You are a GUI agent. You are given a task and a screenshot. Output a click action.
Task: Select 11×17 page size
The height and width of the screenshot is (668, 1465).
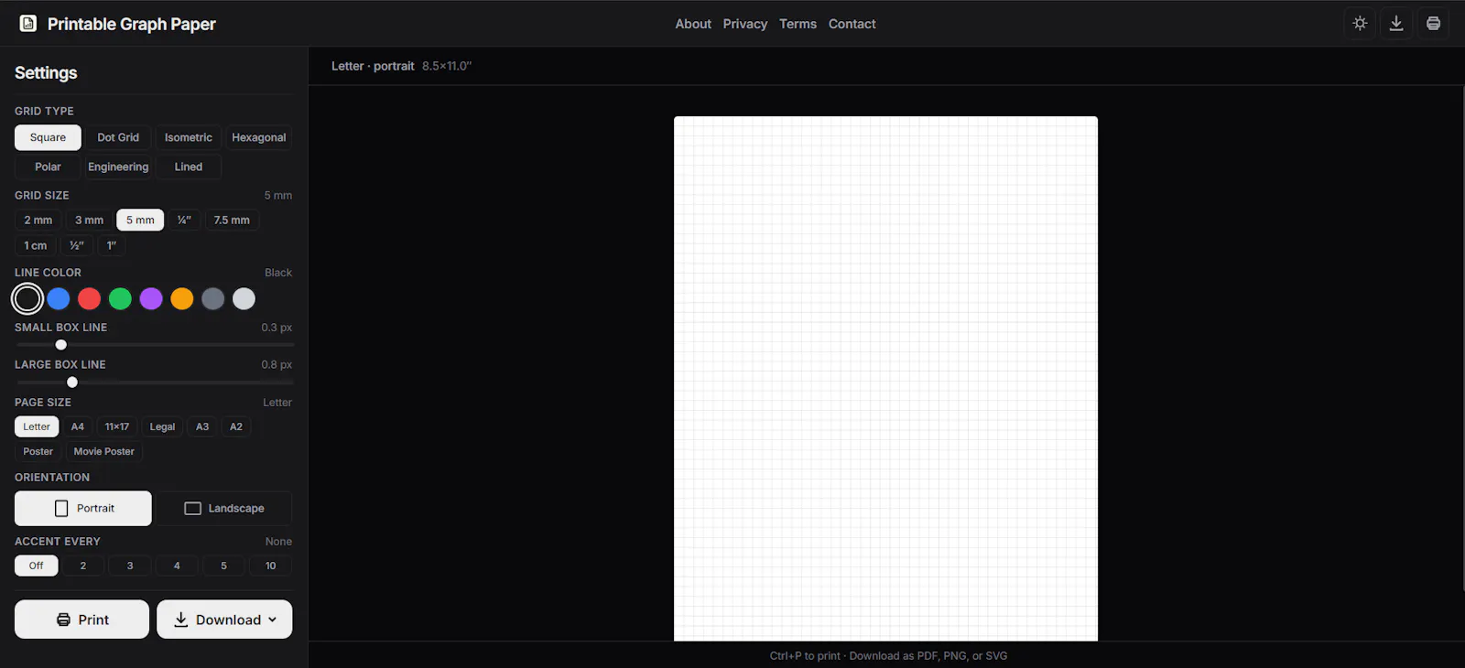point(117,426)
